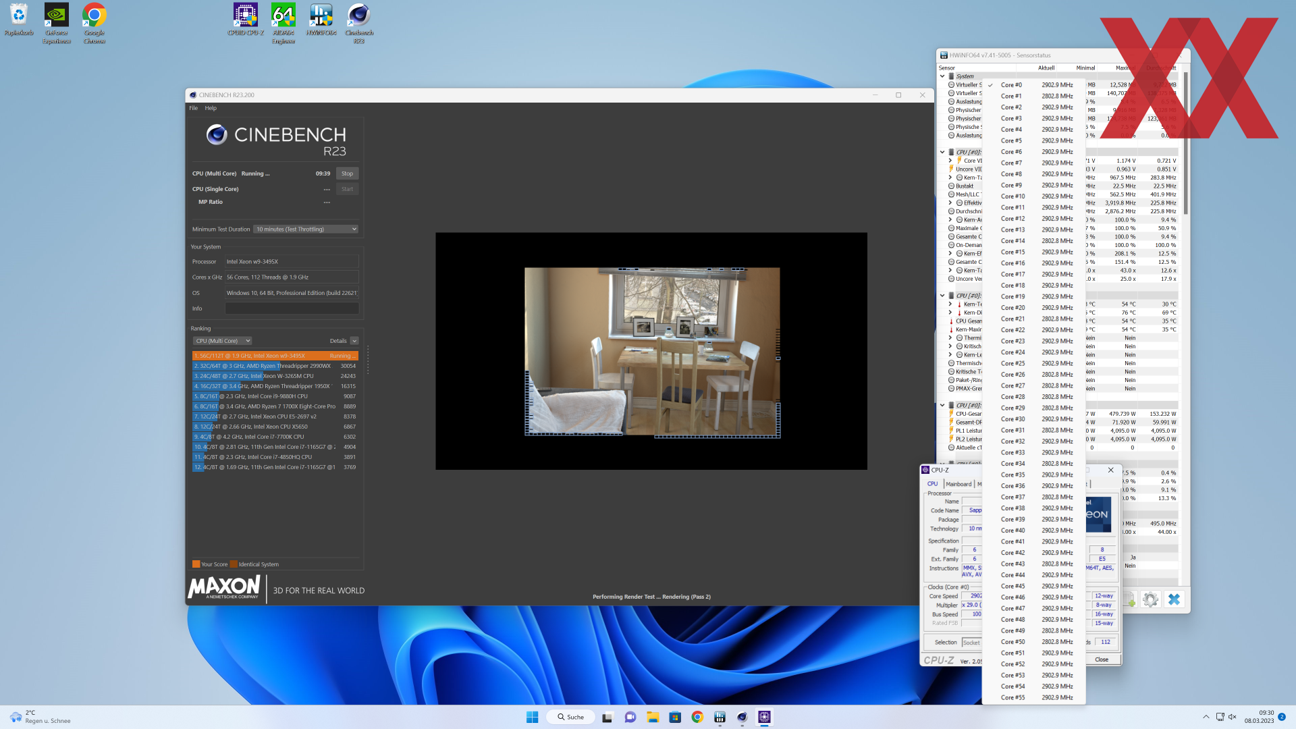This screenshot has width=1296, height=729.
Task: Switch to Cinebench in the taskbar
Action: [x=742, y=717]
